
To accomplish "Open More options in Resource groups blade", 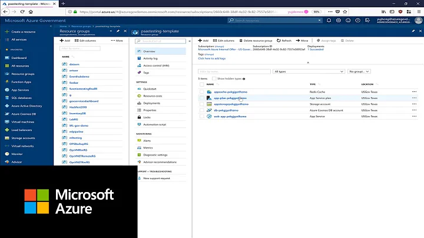I will (117, 41).
